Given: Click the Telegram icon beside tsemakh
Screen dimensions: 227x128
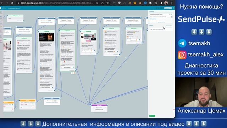Looking at the screenshot, I should coord(182,43).
